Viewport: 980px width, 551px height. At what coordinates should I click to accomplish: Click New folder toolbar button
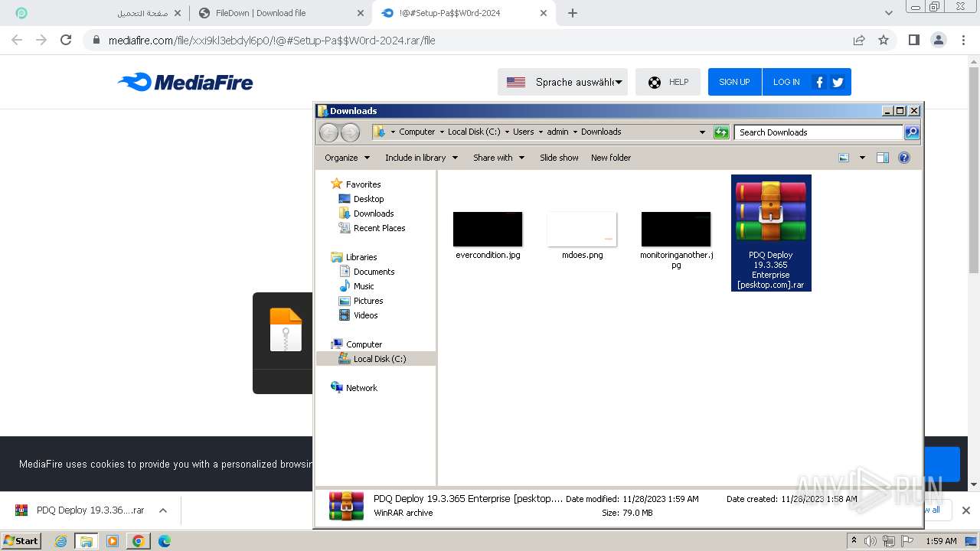coord(611,158)
